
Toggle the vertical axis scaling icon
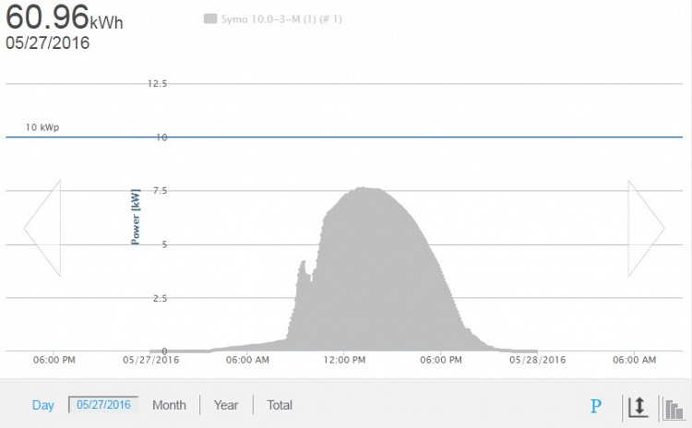637,406
